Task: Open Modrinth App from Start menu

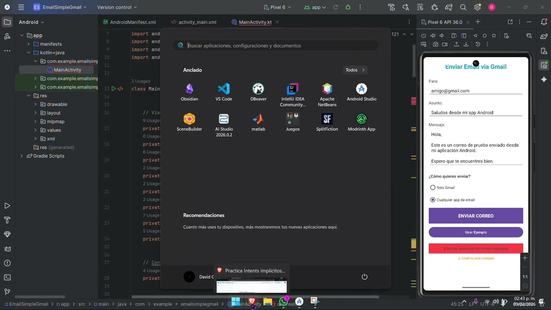Action: pos(362,122)
